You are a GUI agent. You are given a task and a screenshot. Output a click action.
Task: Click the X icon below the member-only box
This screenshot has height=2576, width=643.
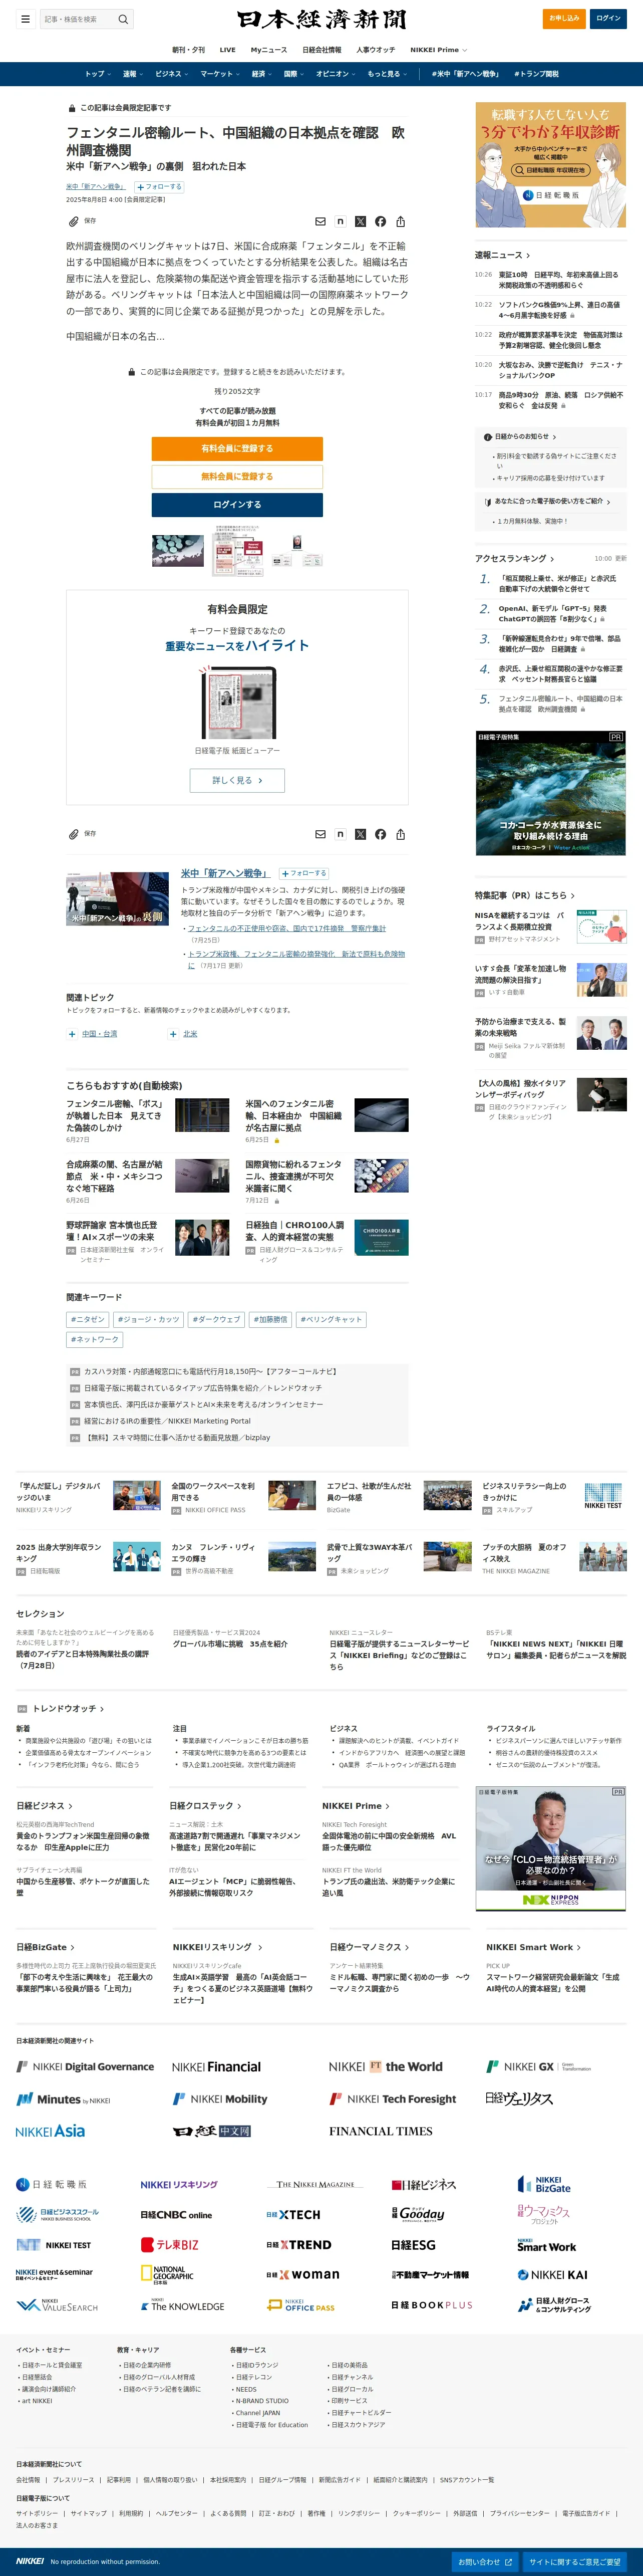[x=360, y=834]
